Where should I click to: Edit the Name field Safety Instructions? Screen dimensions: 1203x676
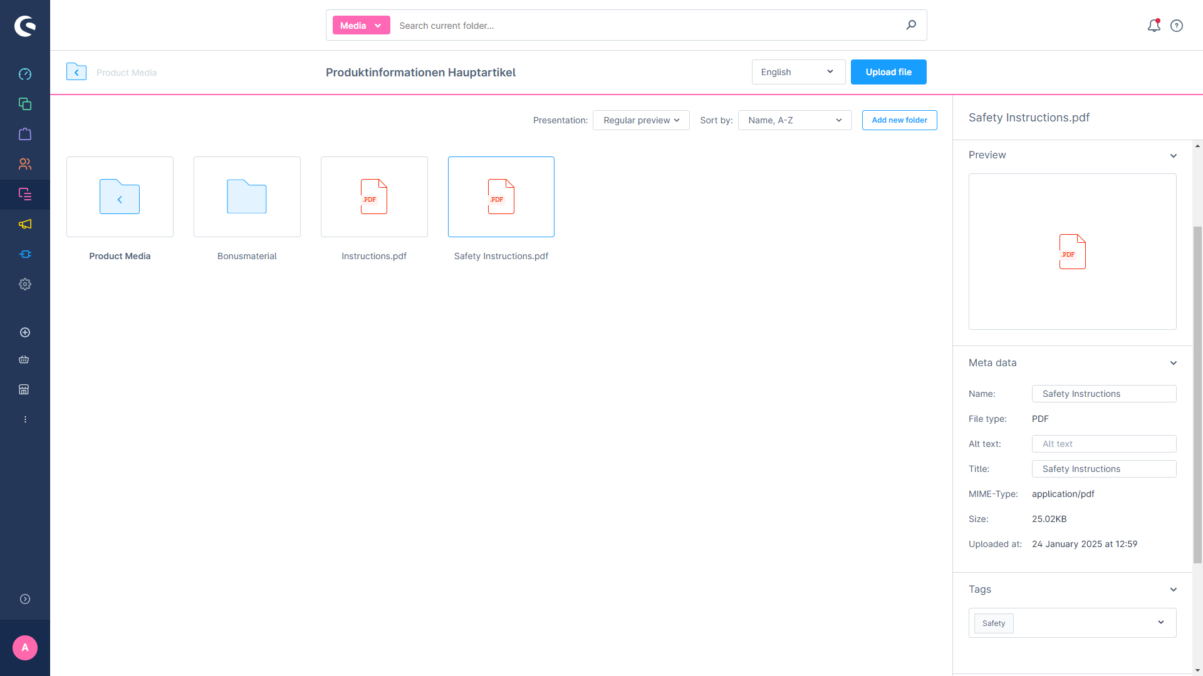1104,394
